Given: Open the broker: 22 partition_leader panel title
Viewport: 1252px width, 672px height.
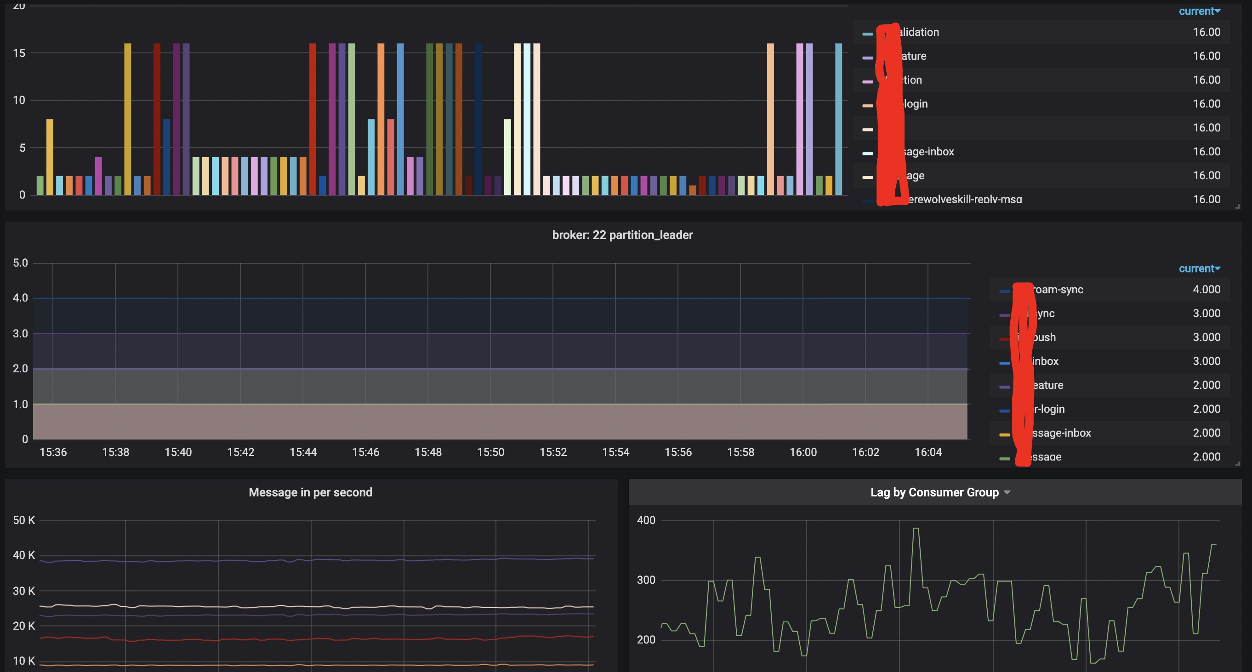Looking at the screenshot, I should point(622,235).
